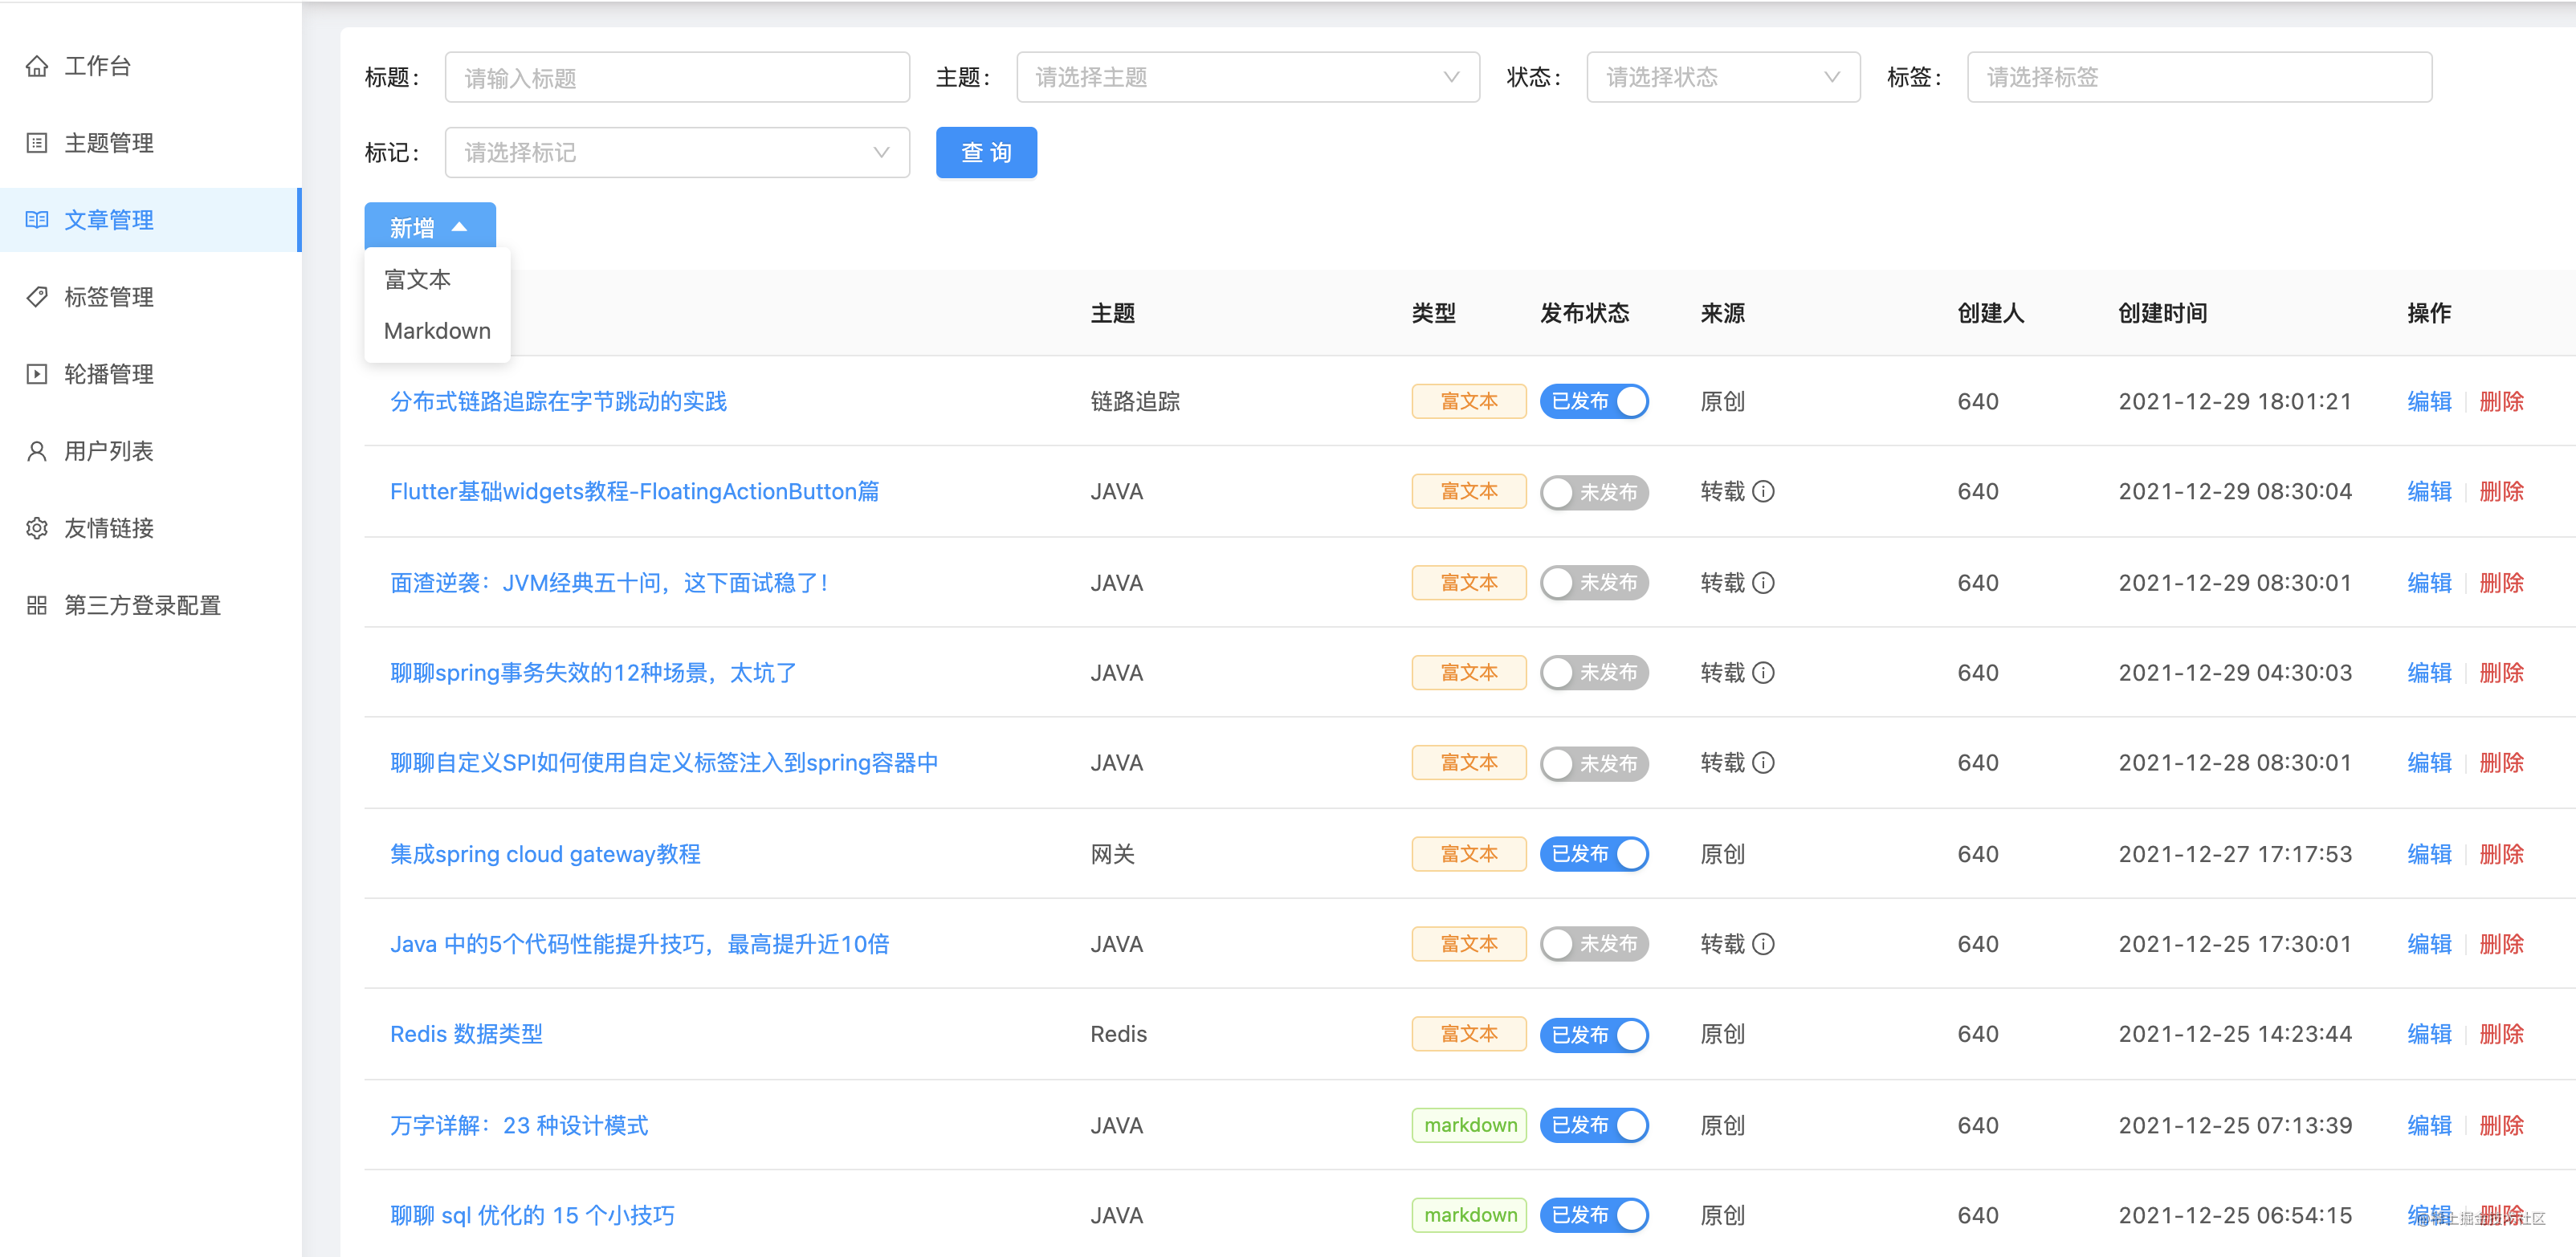Click the play icon beside 轮播管理
The height and width of the screenshot is (1257, 2576).
(37, 374)
